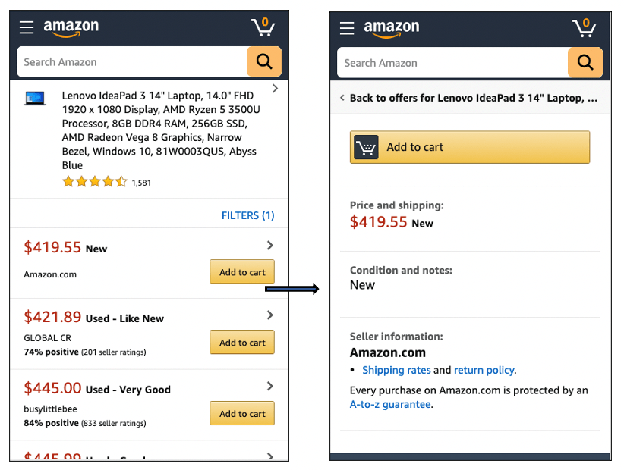Expand the Lenovo IdeaPad product header chevron
The image size is (624, 470).
pos(275,89)
